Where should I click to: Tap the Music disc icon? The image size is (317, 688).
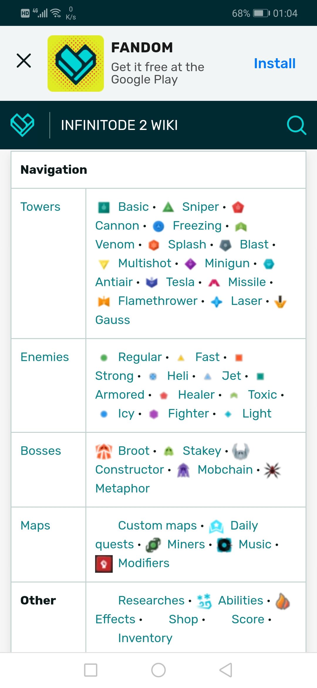[x=225, y=545]
